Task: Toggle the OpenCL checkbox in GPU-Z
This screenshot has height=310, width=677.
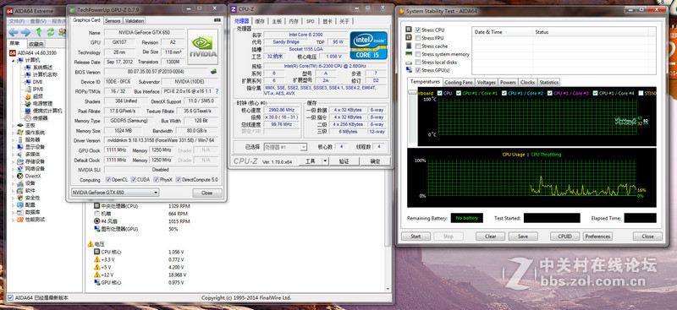Action: pos(108,180)
